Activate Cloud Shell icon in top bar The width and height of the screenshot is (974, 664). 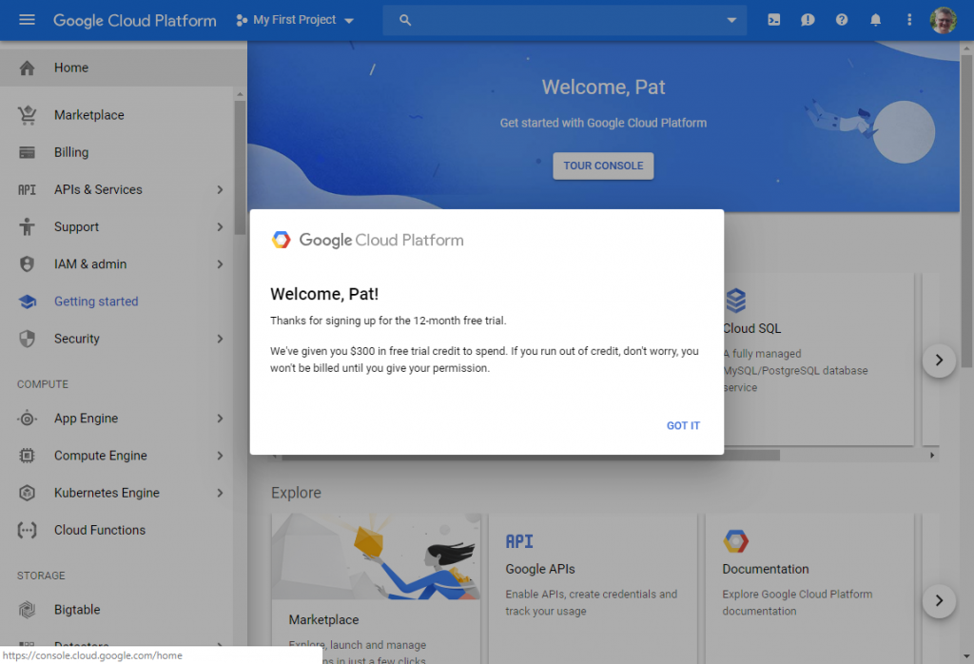tap(773, 20)
